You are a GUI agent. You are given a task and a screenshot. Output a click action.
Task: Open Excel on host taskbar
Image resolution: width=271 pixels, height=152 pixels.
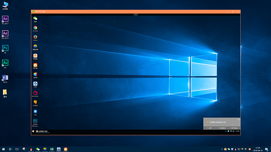[x=52, y=149]
